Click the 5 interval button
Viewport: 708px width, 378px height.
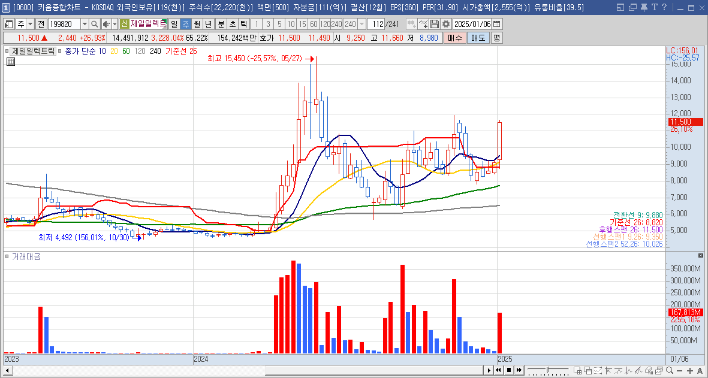pos(279,24)
